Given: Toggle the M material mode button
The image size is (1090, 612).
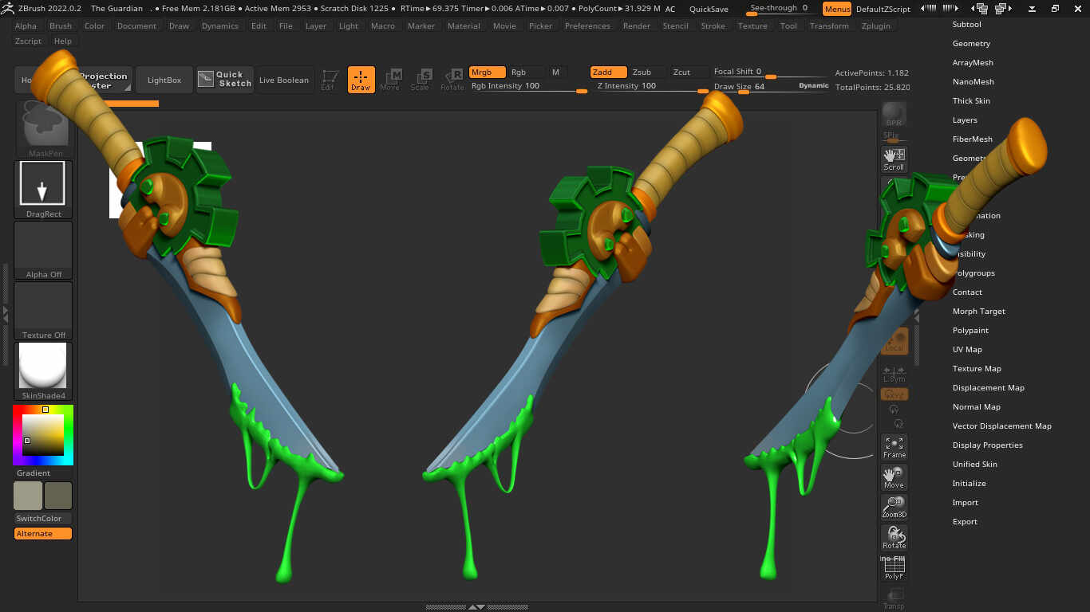Looking at the screenshot, I should pyautogui.click(x=556, y=72).
